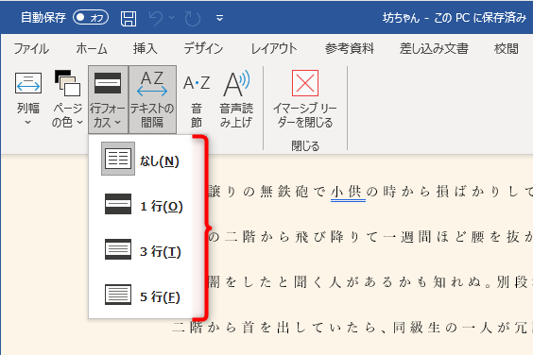Click the Redo icon
The image size is (533, 355).
pos(193,18)
